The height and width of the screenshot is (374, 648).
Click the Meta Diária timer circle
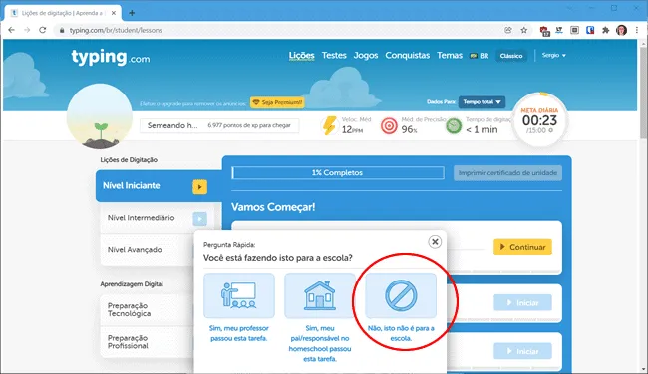(x=539, y=120)
